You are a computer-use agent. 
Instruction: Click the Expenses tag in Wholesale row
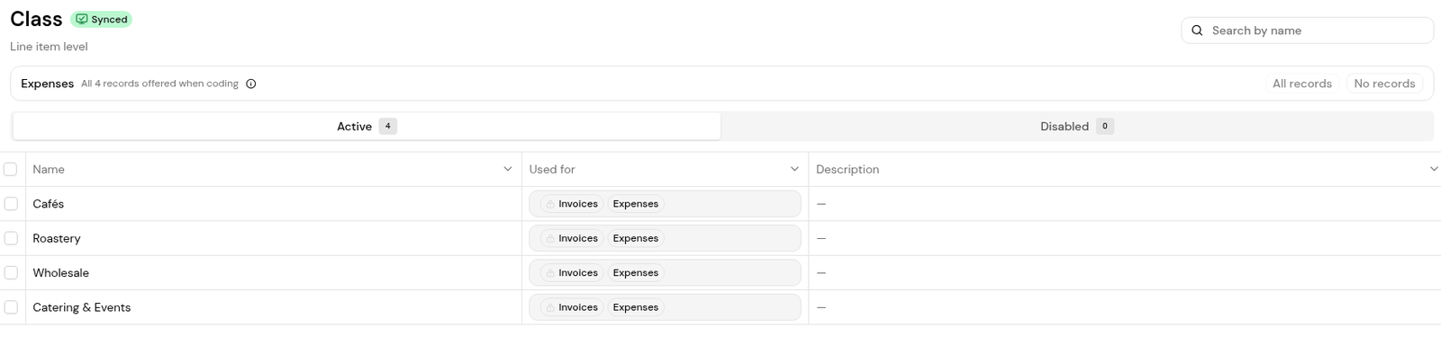[636, 273]
